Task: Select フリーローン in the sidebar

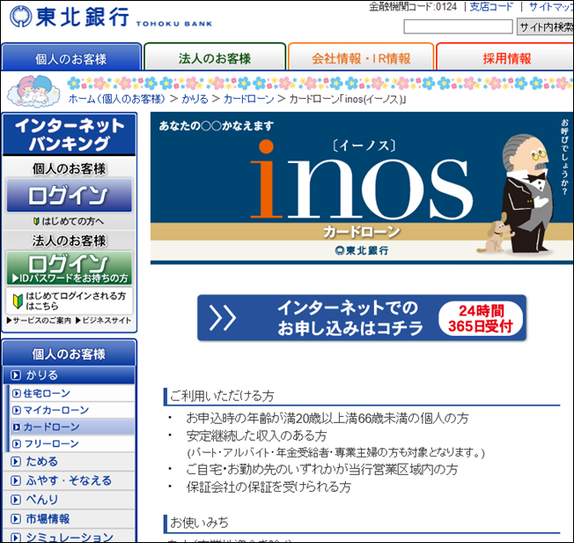Action: [x=72, y=443]
